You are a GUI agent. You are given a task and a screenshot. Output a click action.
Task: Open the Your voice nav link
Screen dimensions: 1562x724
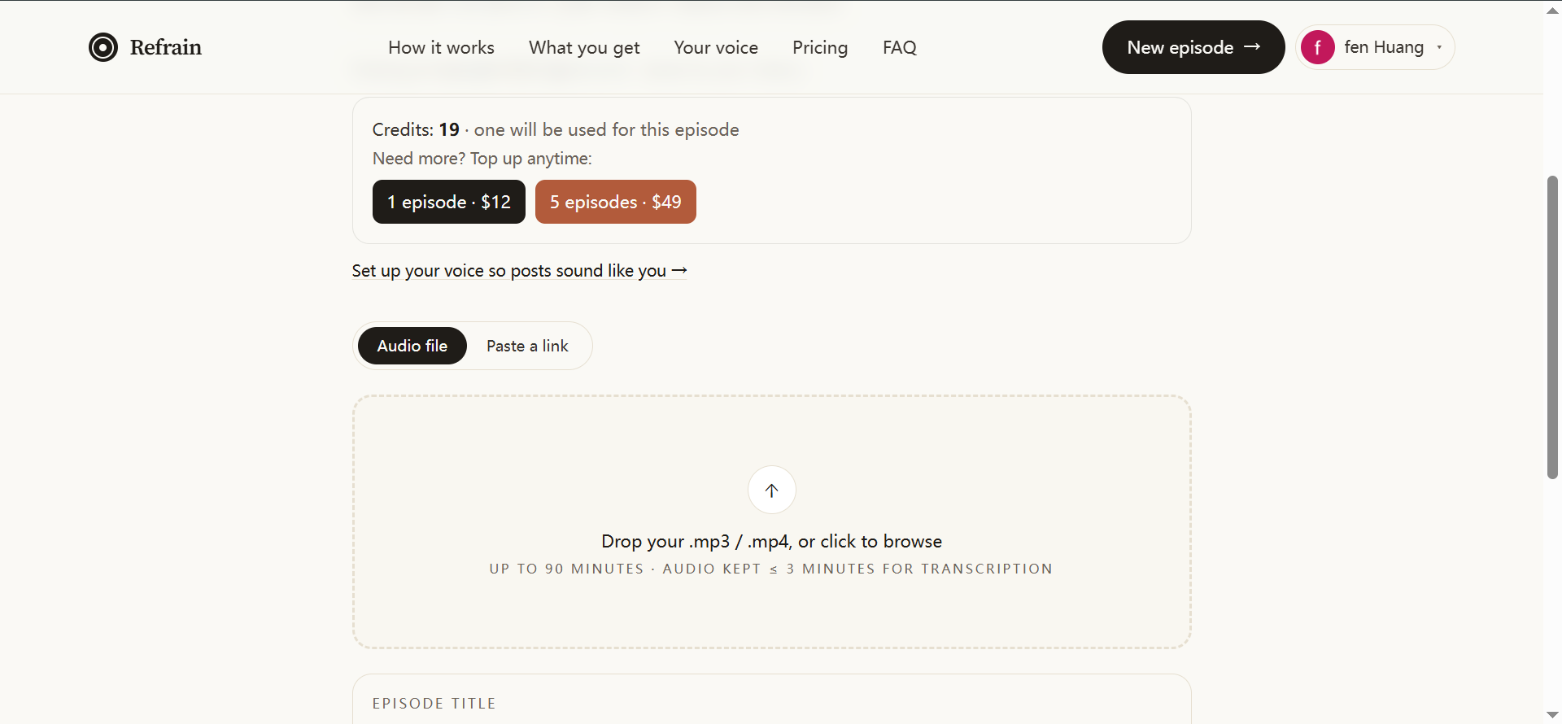(x=716, y=47)
